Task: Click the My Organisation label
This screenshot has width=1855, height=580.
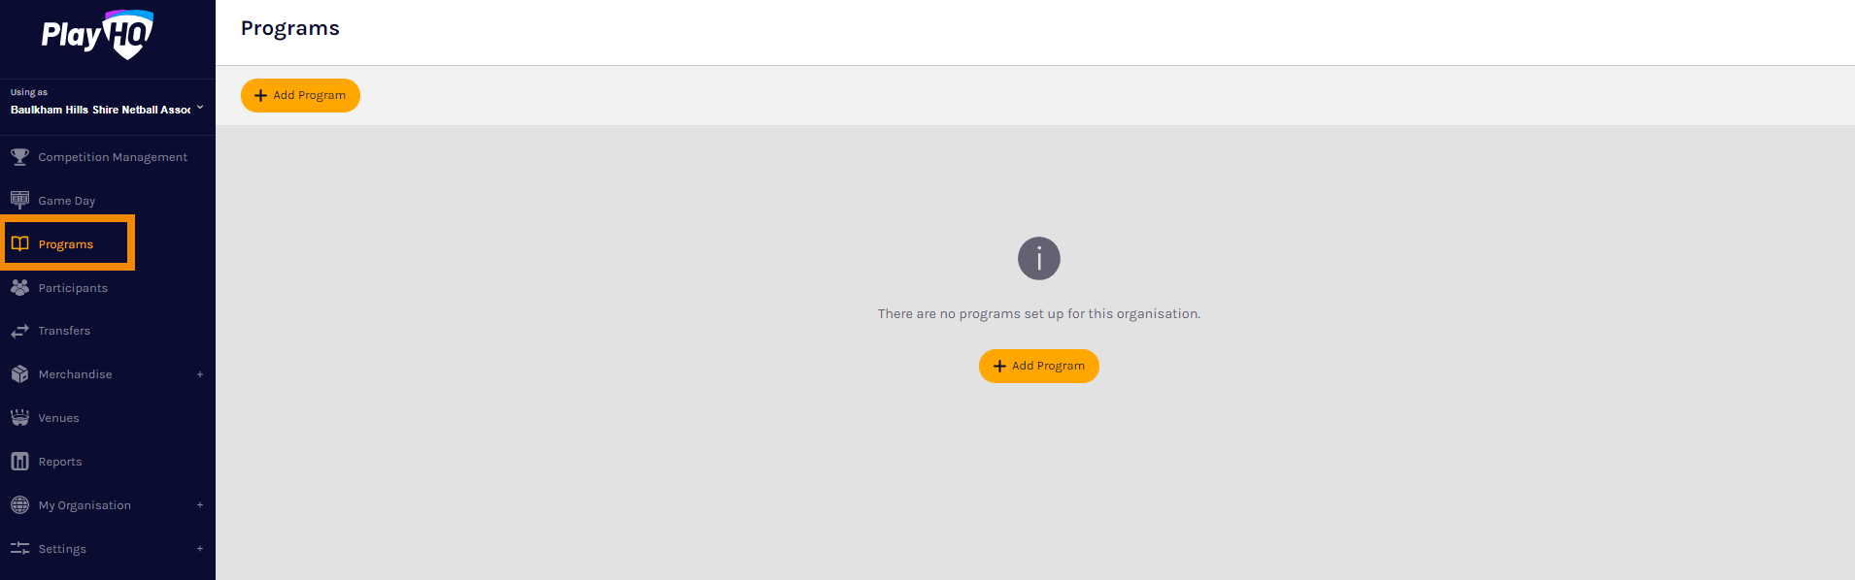Action: [84, 505]
